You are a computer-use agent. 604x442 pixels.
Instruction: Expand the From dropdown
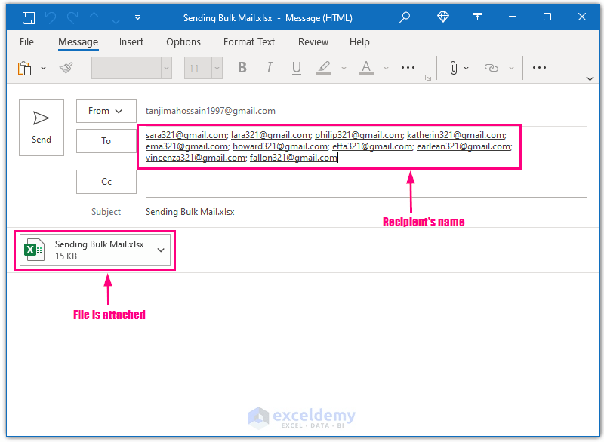tap(106, 111)
